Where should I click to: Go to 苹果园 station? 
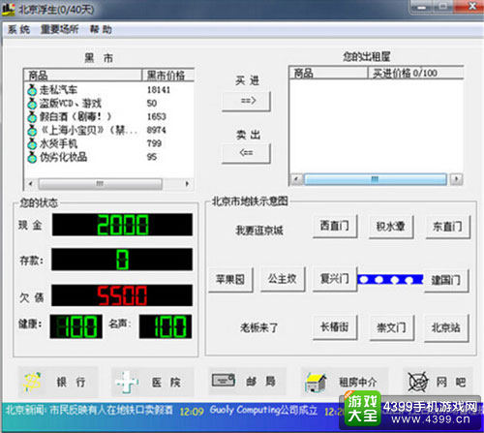coord(230,280)
